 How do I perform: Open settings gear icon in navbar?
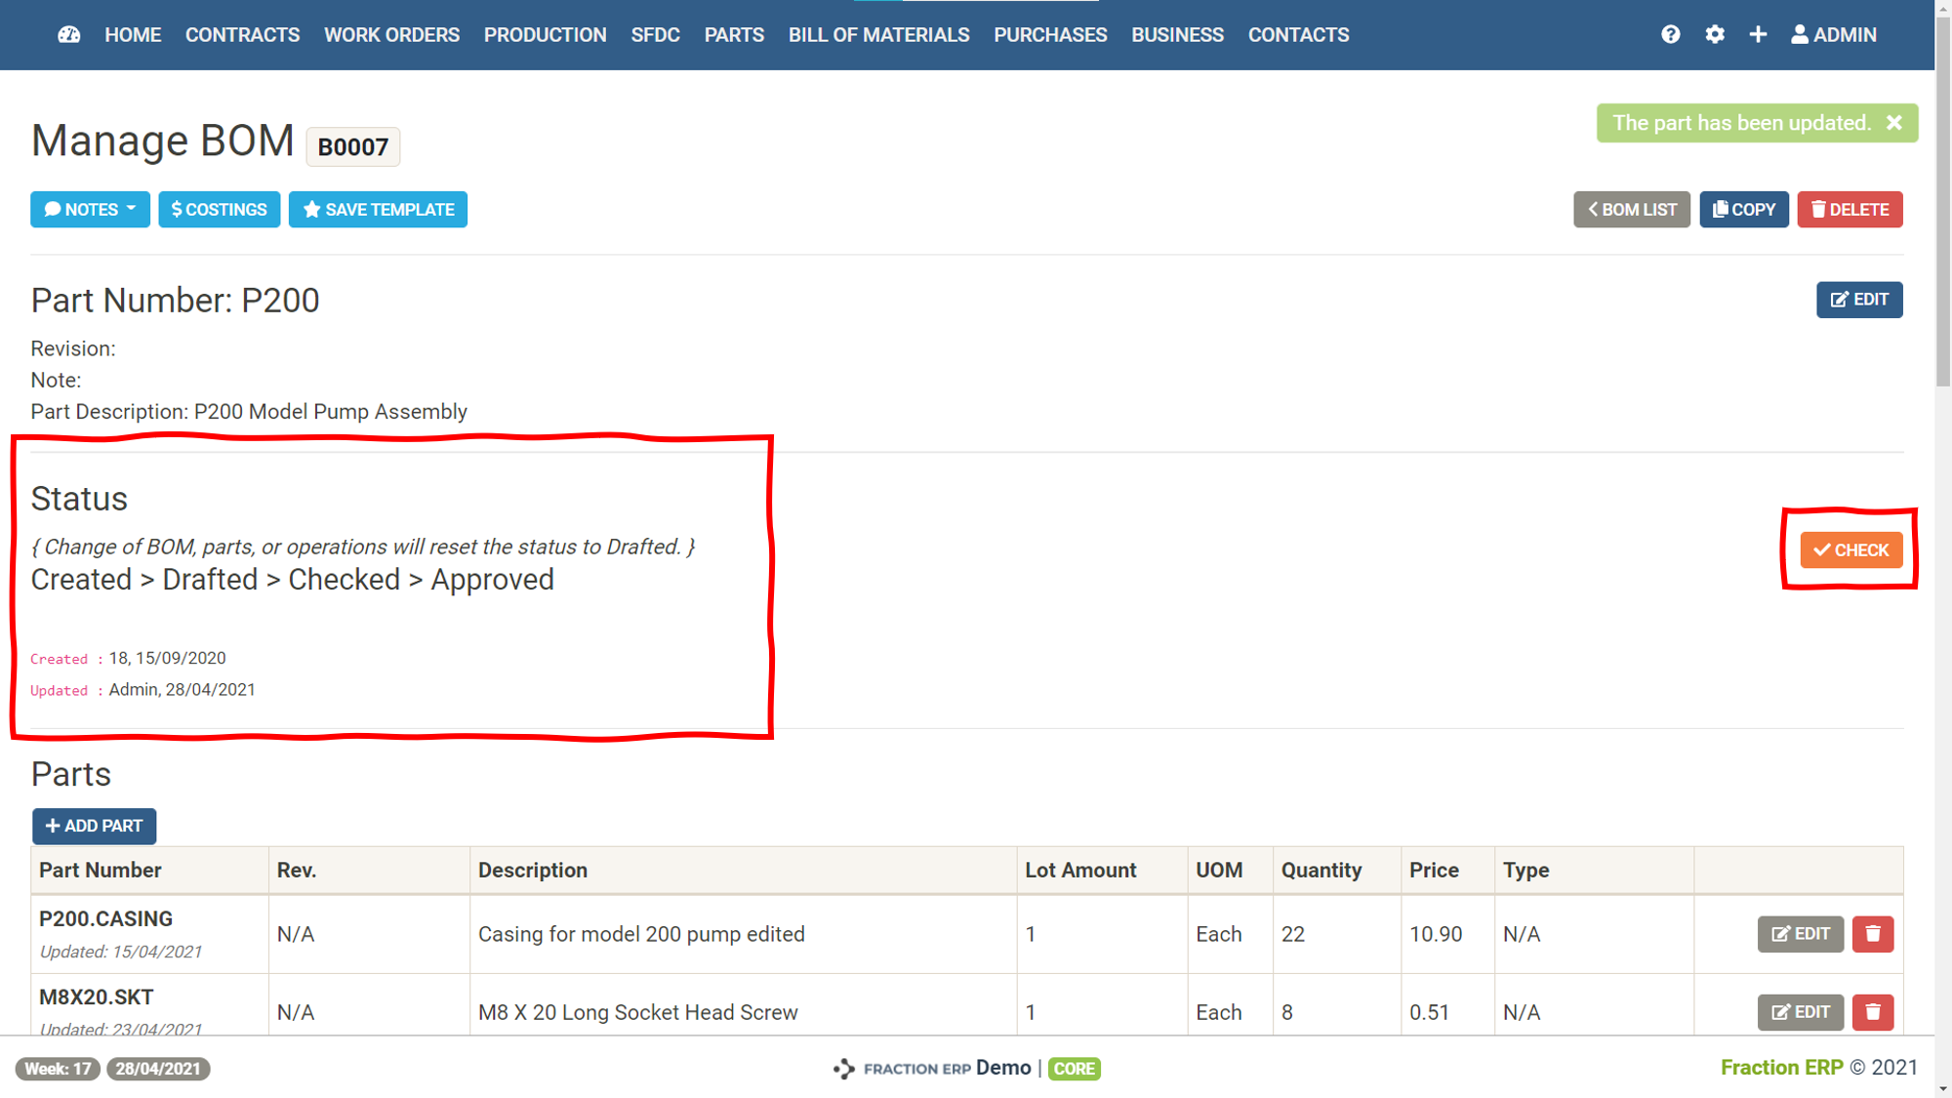[x=1714, y=35]
